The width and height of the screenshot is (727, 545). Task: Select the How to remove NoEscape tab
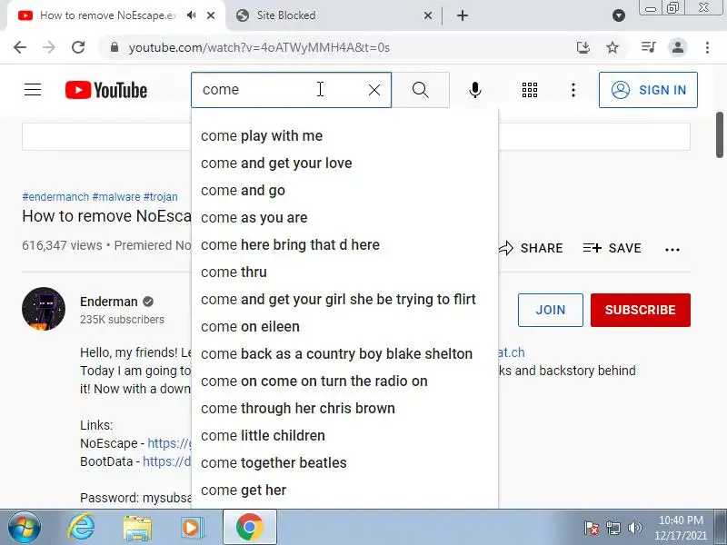tap(107, 15)
